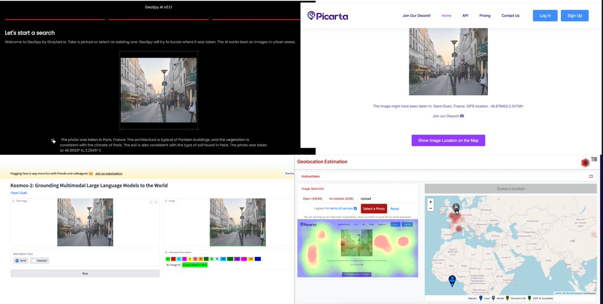
Task: Click the 'Geolocation Estimation' heading
Action: pos(322,162)
